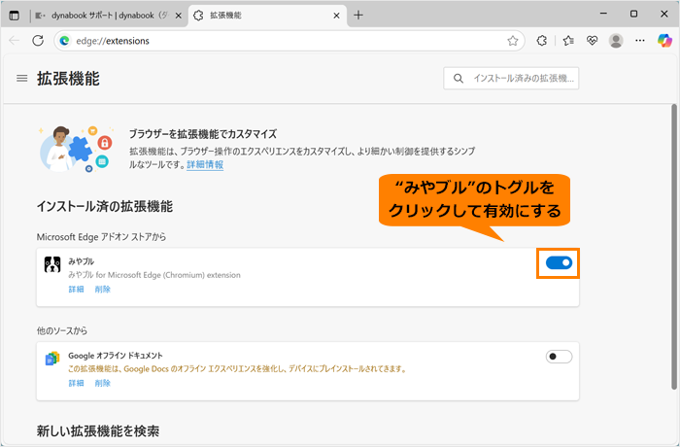
Task: Click the installed extensions search field
Action: tap(511, 79)
